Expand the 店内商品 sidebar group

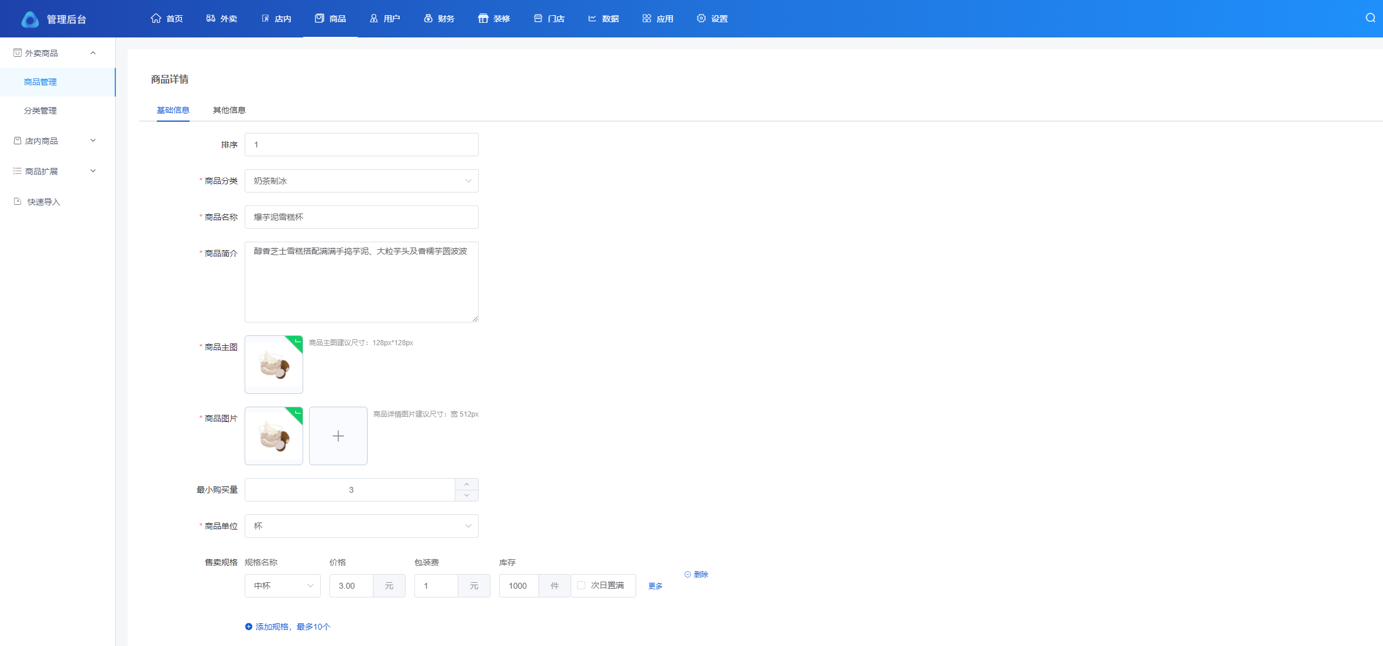[93, 141]
